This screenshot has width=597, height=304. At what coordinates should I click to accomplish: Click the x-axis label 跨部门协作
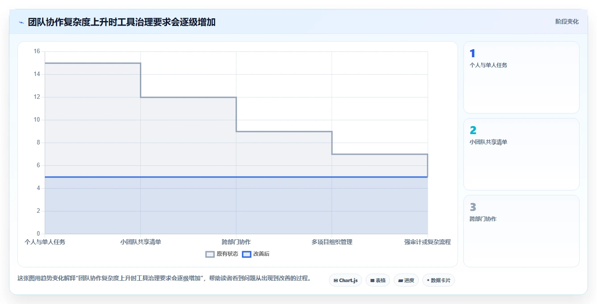(x=236, y=242)
